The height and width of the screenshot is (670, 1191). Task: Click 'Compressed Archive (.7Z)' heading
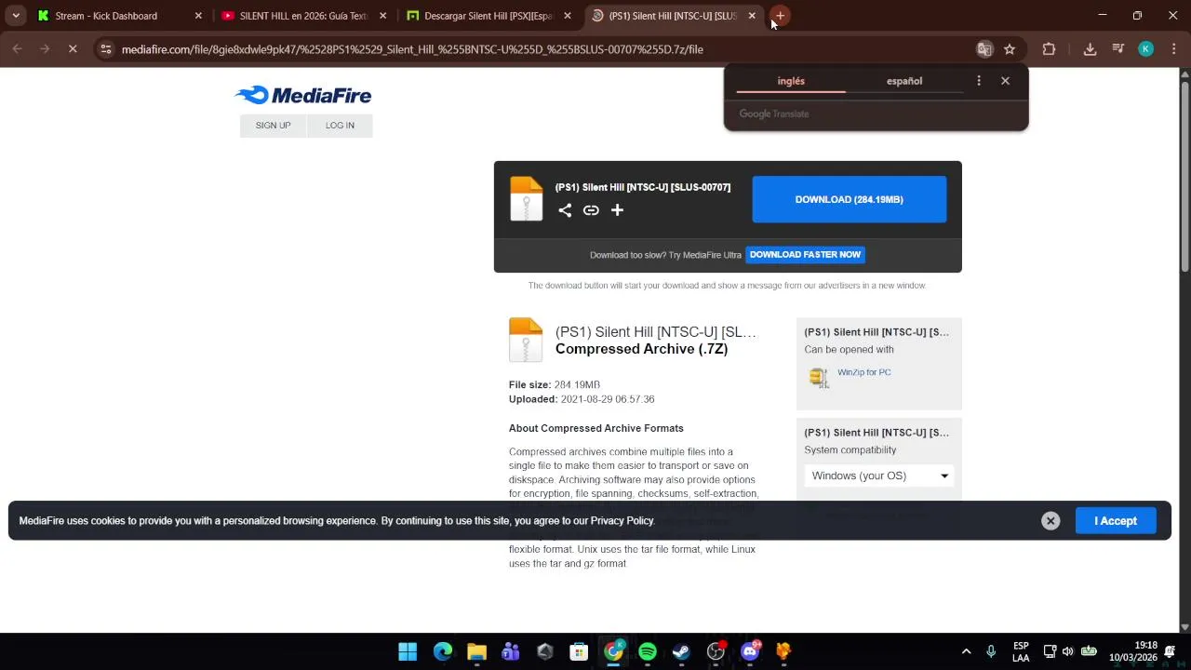point(642,349)
